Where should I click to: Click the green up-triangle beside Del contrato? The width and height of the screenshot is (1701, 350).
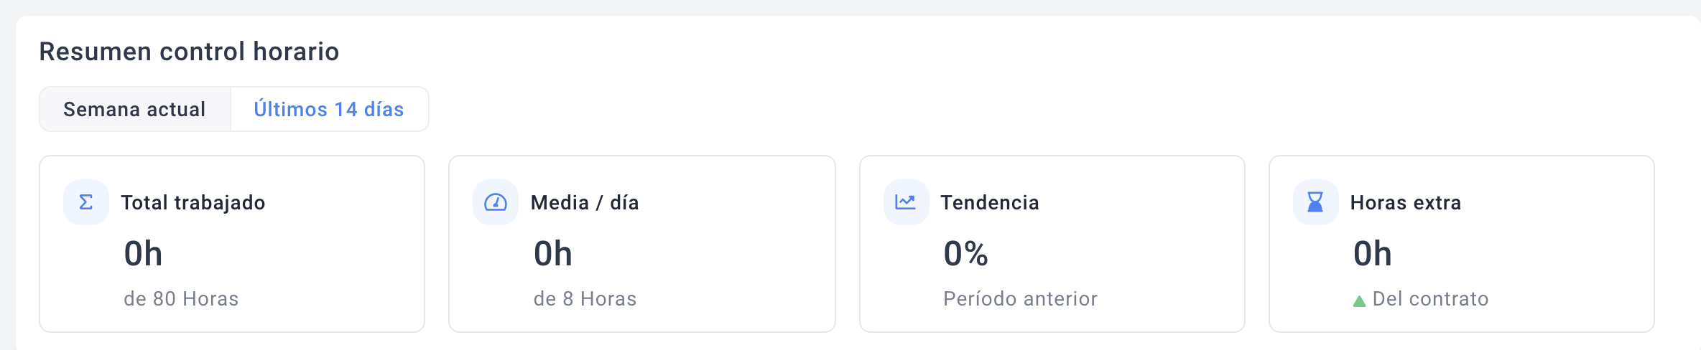coord(1359,301)
